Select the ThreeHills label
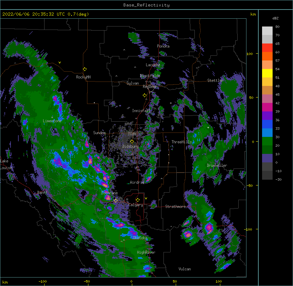 click(x=182, y=142)
